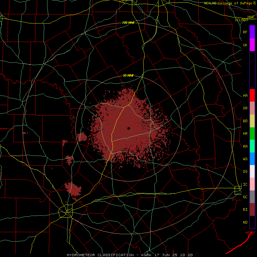Click the RF purple legend swatch

click(x=252, y=32)
